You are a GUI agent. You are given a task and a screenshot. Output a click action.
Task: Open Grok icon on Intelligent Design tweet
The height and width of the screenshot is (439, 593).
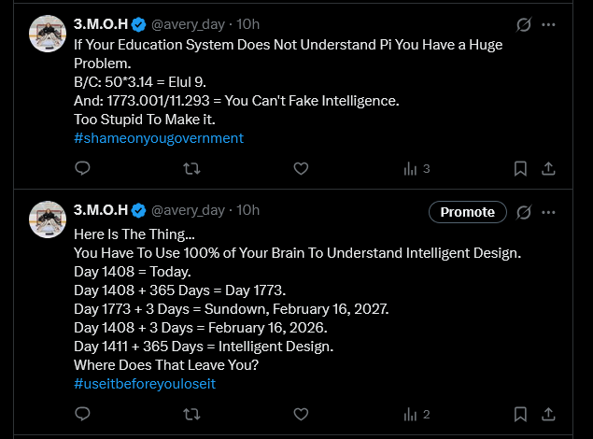[524, 212]
